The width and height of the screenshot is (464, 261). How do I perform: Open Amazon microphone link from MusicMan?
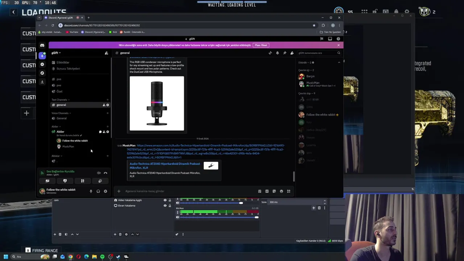(206, 152)
